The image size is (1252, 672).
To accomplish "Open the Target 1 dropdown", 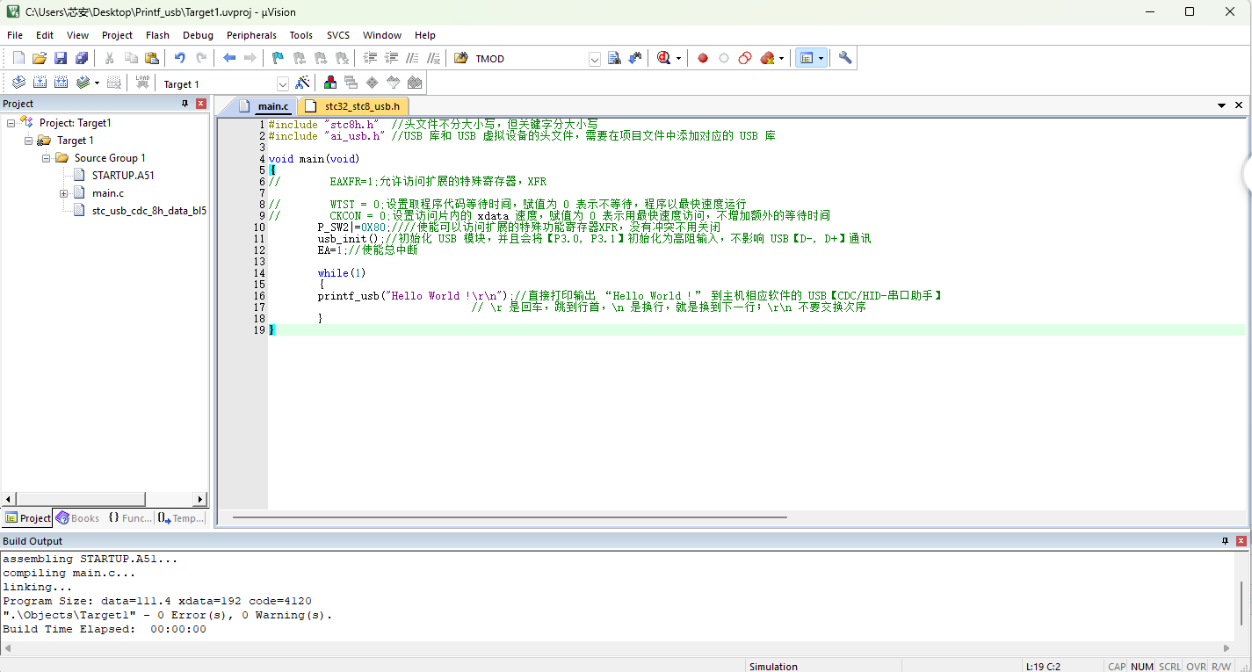I will click(x=283, y=84).
